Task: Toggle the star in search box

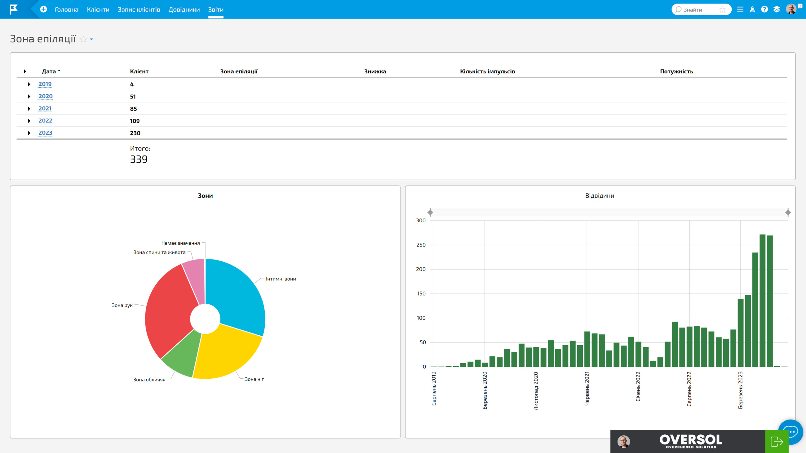Action: pyautogui.click(x=723, y=10)
